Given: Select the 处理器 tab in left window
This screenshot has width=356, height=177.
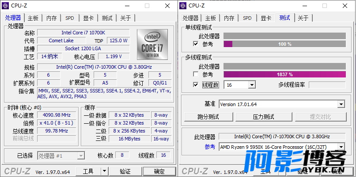Looking at the screenshot, I should [13, 18].
